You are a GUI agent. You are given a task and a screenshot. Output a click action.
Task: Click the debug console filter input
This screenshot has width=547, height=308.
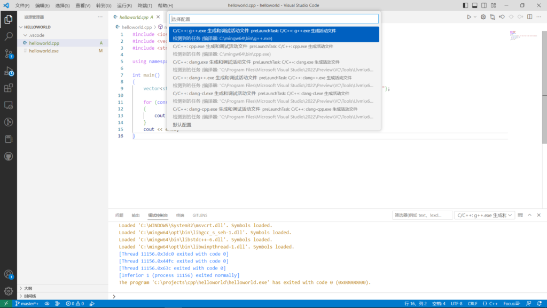[421, 215]
